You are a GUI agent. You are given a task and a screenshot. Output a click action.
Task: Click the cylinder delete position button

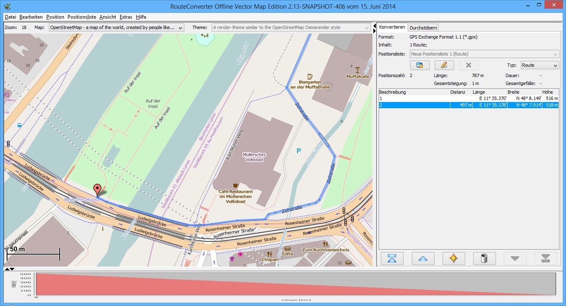coord(484,258)
